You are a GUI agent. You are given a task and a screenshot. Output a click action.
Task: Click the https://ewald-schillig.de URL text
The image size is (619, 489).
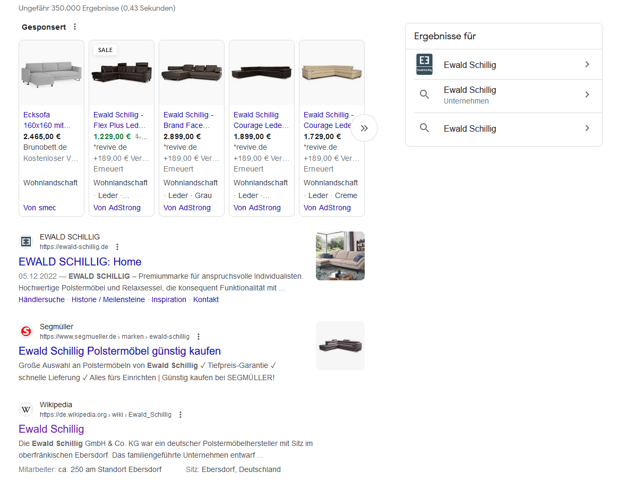[x=74, y=247]
